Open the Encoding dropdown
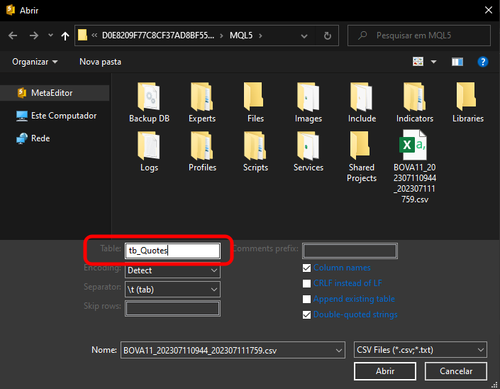 point(172,270)
